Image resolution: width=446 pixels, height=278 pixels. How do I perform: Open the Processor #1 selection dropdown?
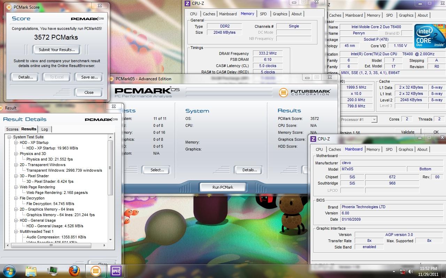374,120
